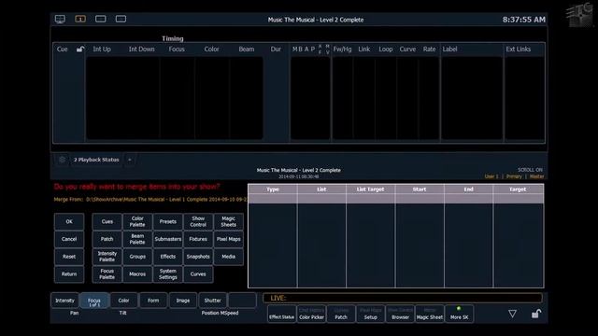Select Curves merge option
This screenshot has height=336, width=598.
198,274
